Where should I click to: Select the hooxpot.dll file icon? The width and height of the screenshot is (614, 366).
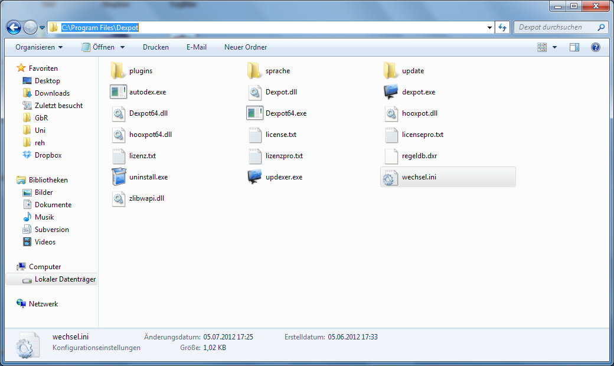(x=391, y=113)
